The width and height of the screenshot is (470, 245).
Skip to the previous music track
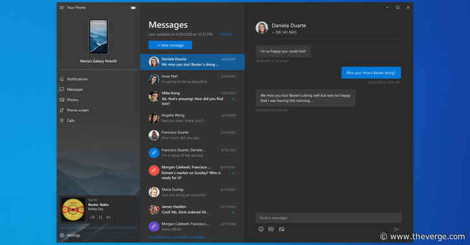coord(92,217)
